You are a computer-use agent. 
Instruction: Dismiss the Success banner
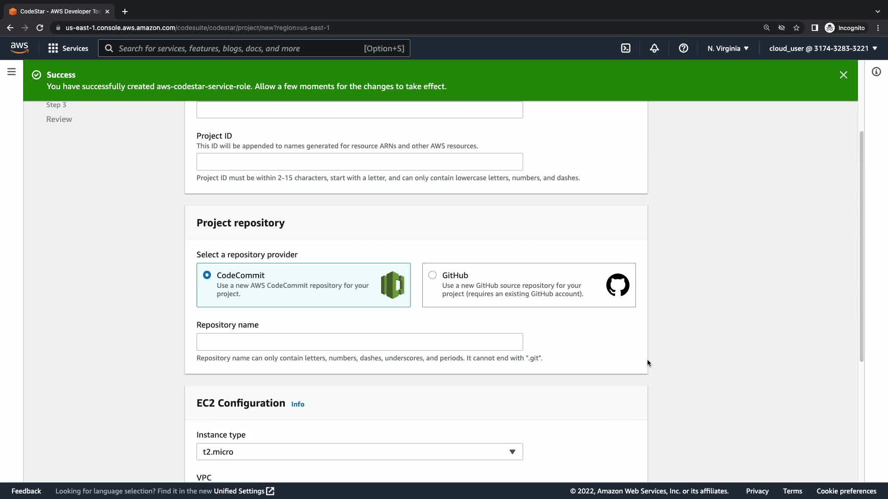coord(843,75)
